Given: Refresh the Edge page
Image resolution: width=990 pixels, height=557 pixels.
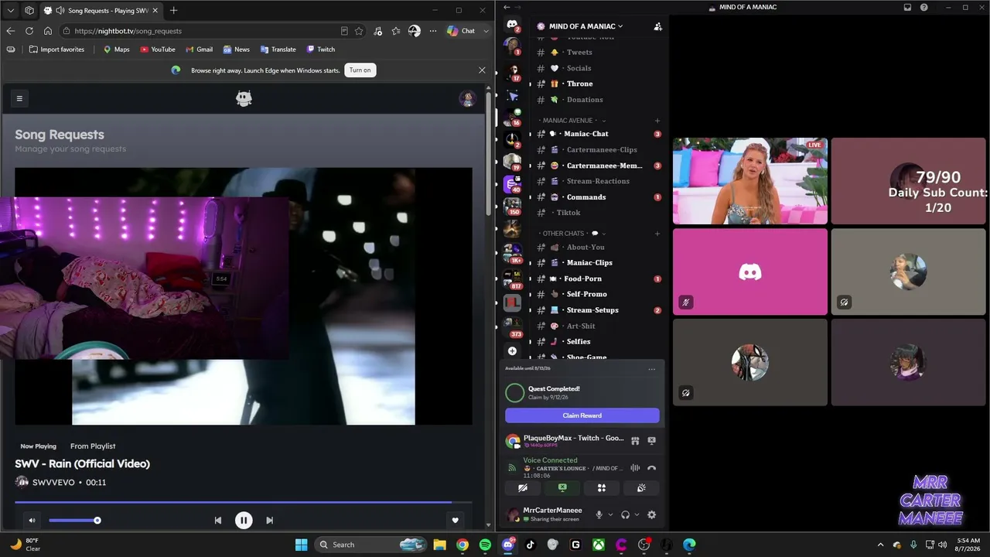Looking at the screenshot, I should 29,31.
